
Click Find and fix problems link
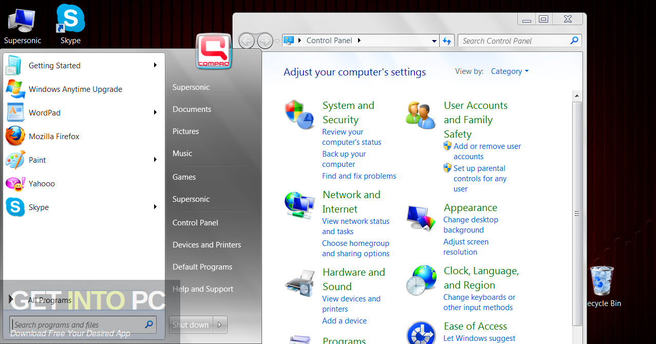(359, 176)
